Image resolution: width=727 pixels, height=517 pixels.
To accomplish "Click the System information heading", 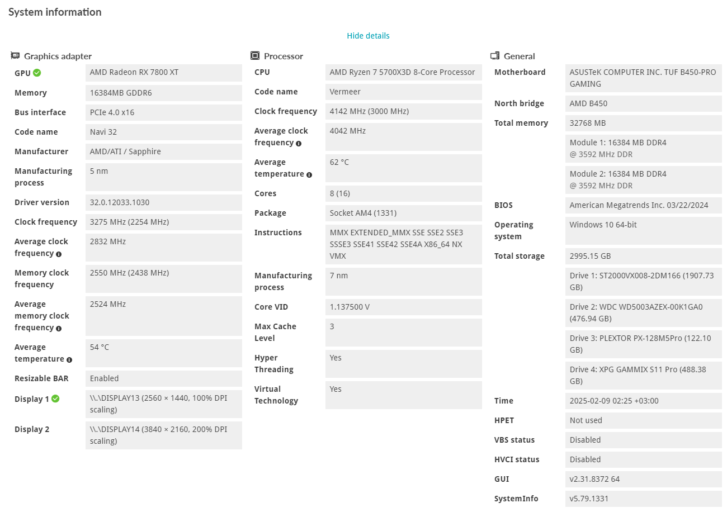I will tap(55, 12).
